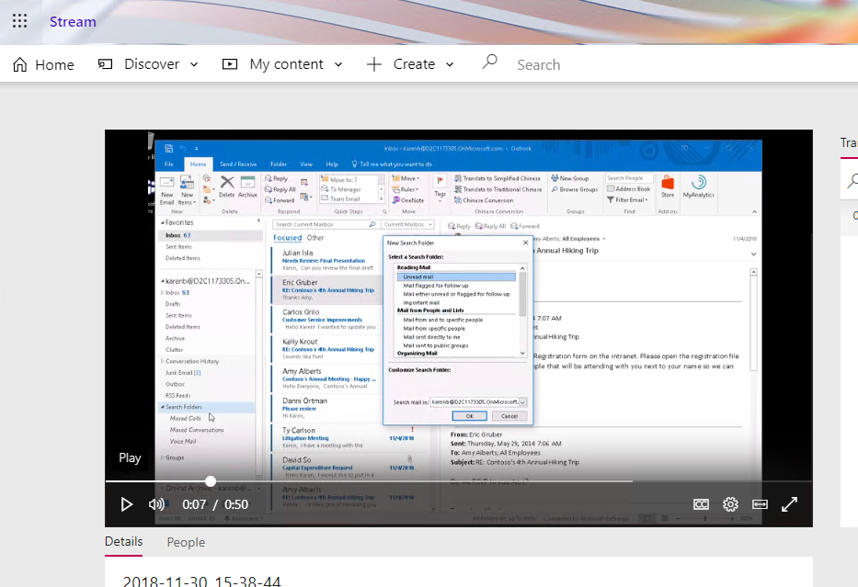Play the video
This screenshot has width=858, height=587.
click(x=126, y=504)
